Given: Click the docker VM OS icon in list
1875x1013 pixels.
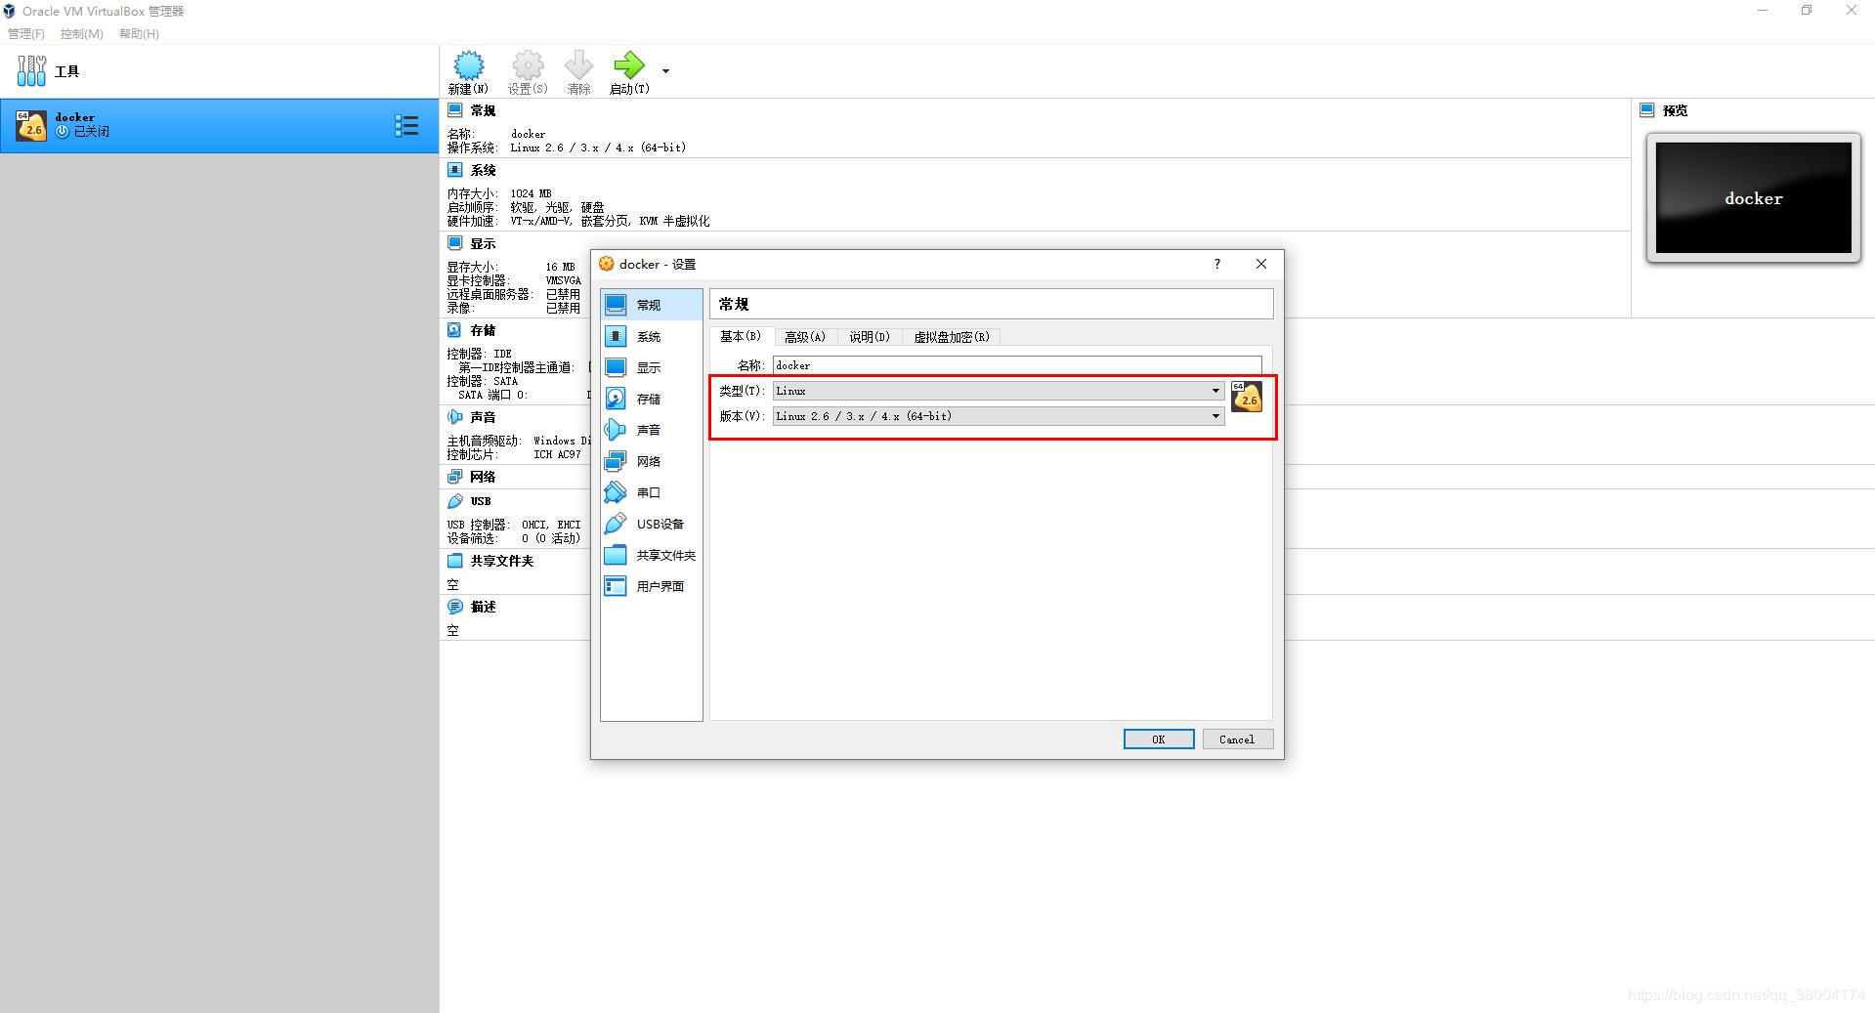Looking at the screenshot, I should point(31,125).
